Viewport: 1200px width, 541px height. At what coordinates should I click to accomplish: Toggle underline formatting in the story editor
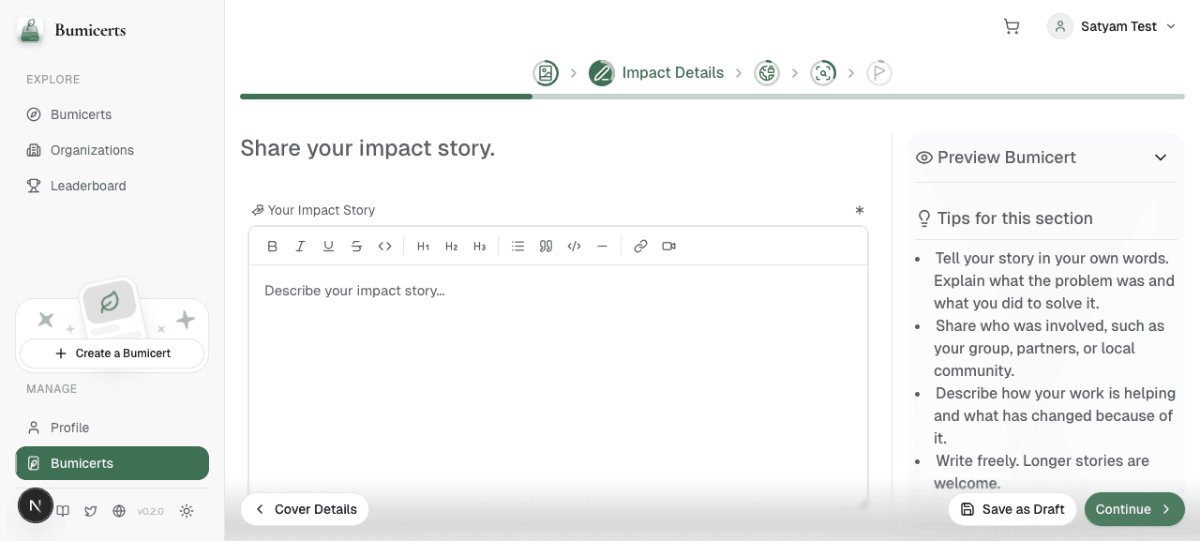coord(329,247)
